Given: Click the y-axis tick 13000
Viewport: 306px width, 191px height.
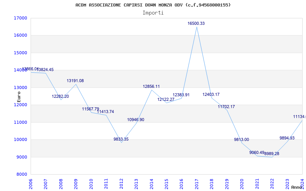Looking at the screenshot, I should [x=21, y=87].
